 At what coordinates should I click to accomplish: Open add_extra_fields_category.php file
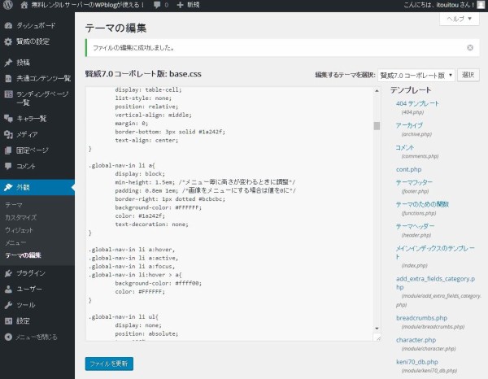(x=435, y=283)
